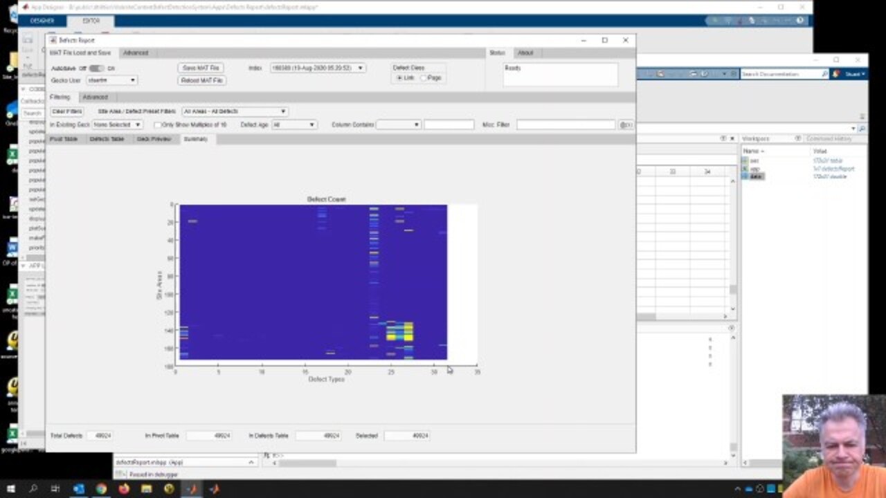Image resolution: width=886 pixels, height=498 pixels.
Task: Click the Misc. Filter text field
Action: point(566,125)
